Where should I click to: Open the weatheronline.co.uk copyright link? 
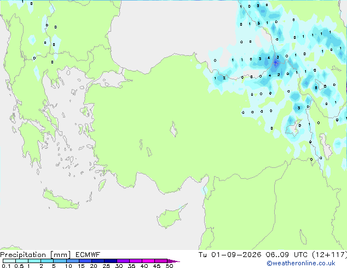coord(300,263)
